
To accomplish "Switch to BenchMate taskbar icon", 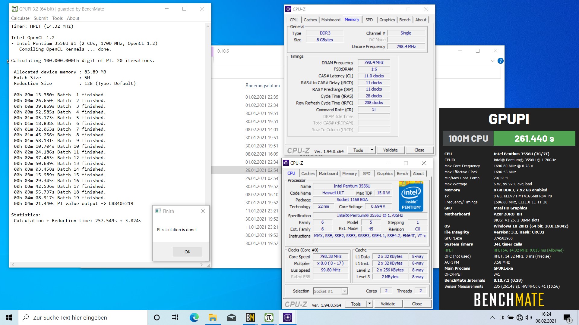I will [250, 317].
